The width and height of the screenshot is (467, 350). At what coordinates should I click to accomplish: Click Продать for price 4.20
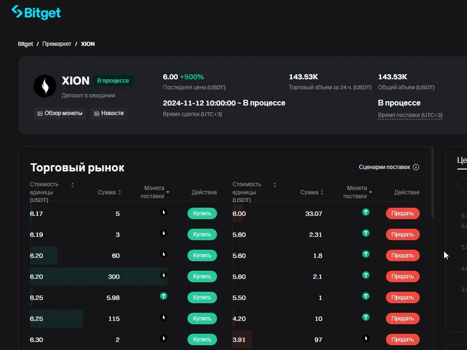pos(403,318)
